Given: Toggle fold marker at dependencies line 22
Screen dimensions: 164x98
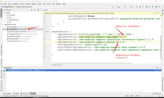Looking at the screenshot, I should pyautogui.click(x=51, y=31).
